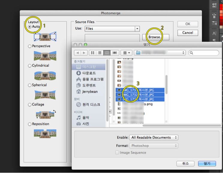Open 응용 프로그램 in the sidebar
Screen dimensions: 223x173
(x=89, y=79)
